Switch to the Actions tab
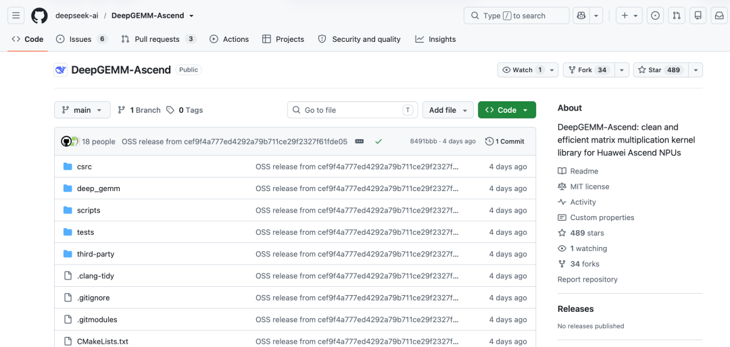The width and height of the screenshot is (730, 347). 229,40
